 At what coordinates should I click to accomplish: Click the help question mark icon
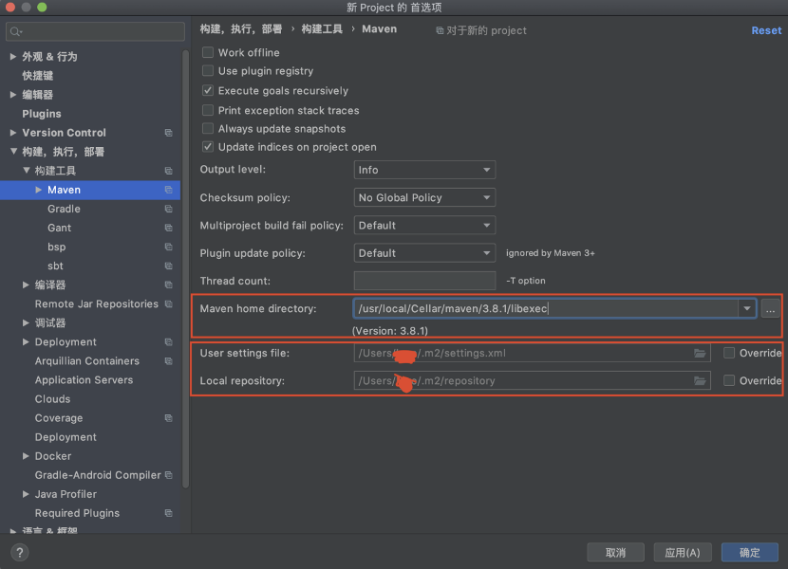(20, 552)
